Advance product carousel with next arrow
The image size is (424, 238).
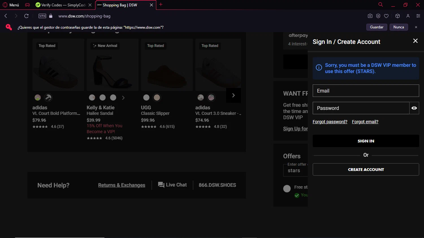[233, 95]
